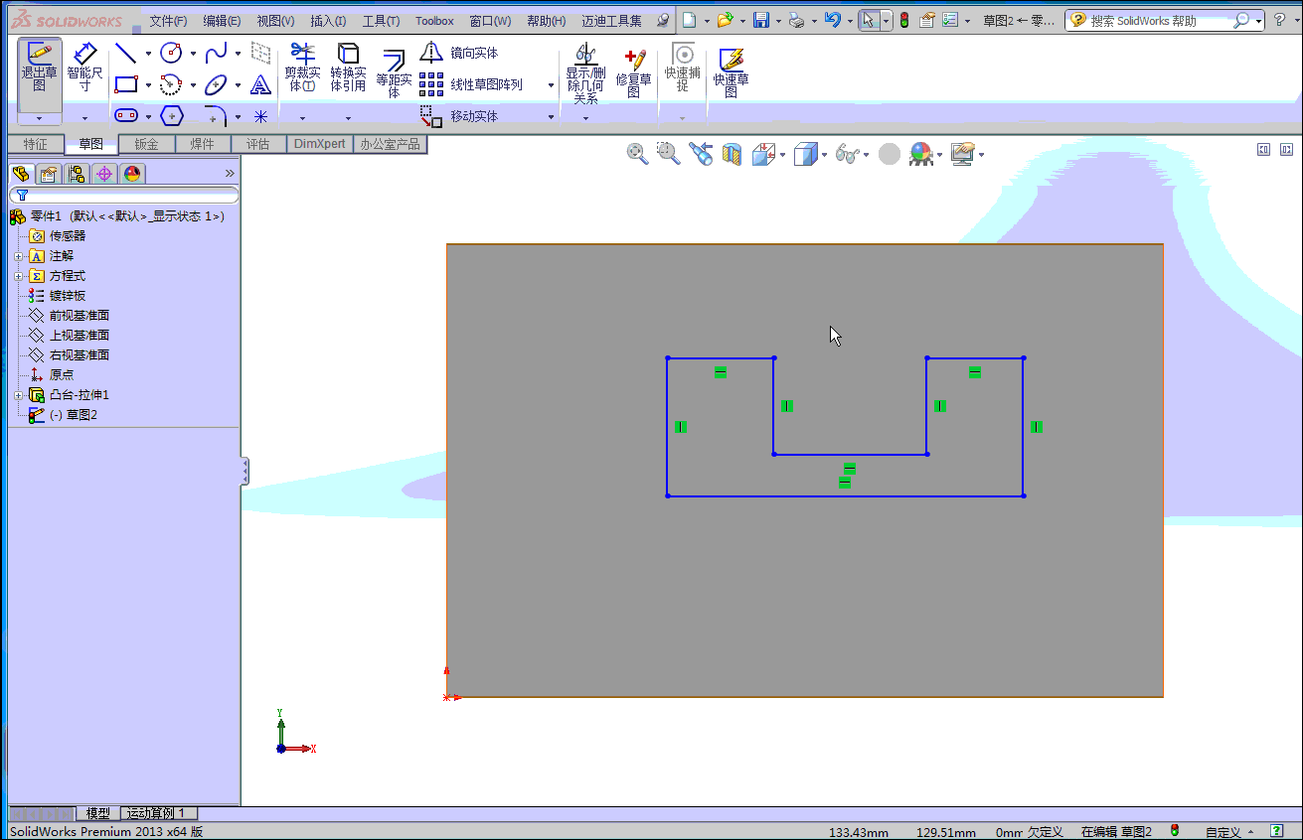
Task: Select the Spline sketch tool
Action: click(x=216, y=54)
